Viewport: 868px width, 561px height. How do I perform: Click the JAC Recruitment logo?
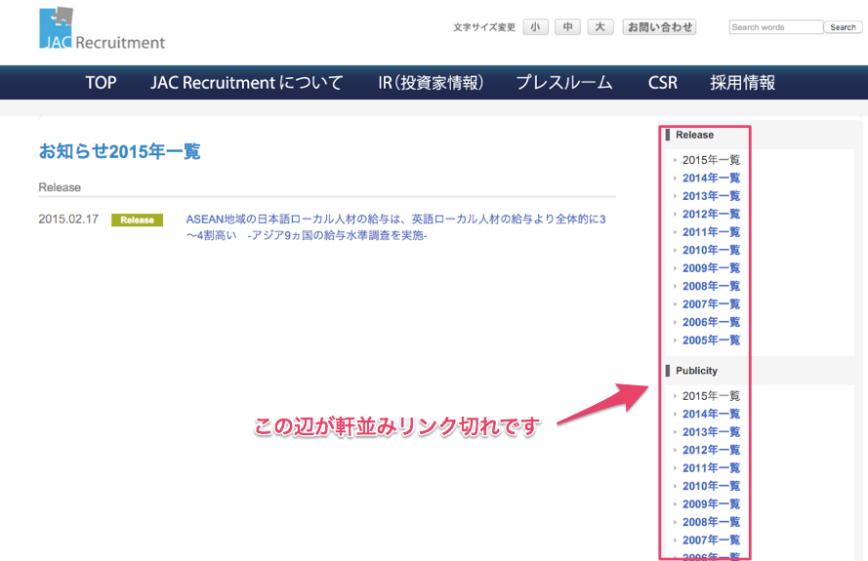[102, 28]
